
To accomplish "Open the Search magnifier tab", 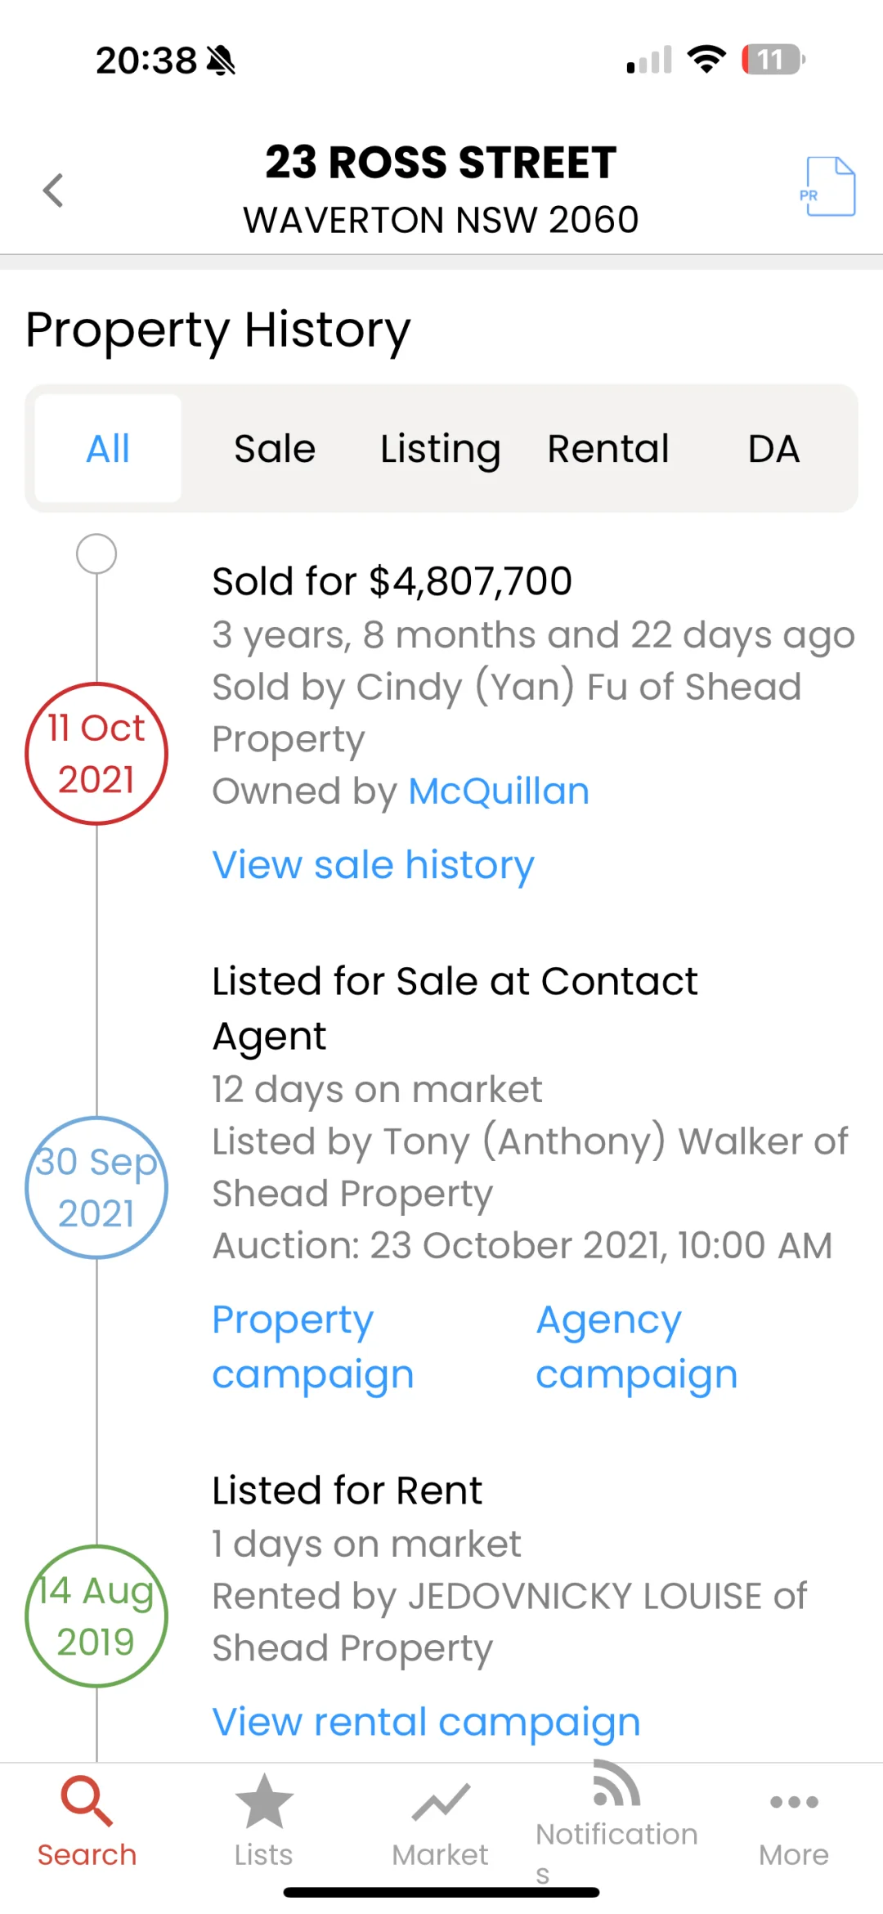I will tap(87, 1800).
